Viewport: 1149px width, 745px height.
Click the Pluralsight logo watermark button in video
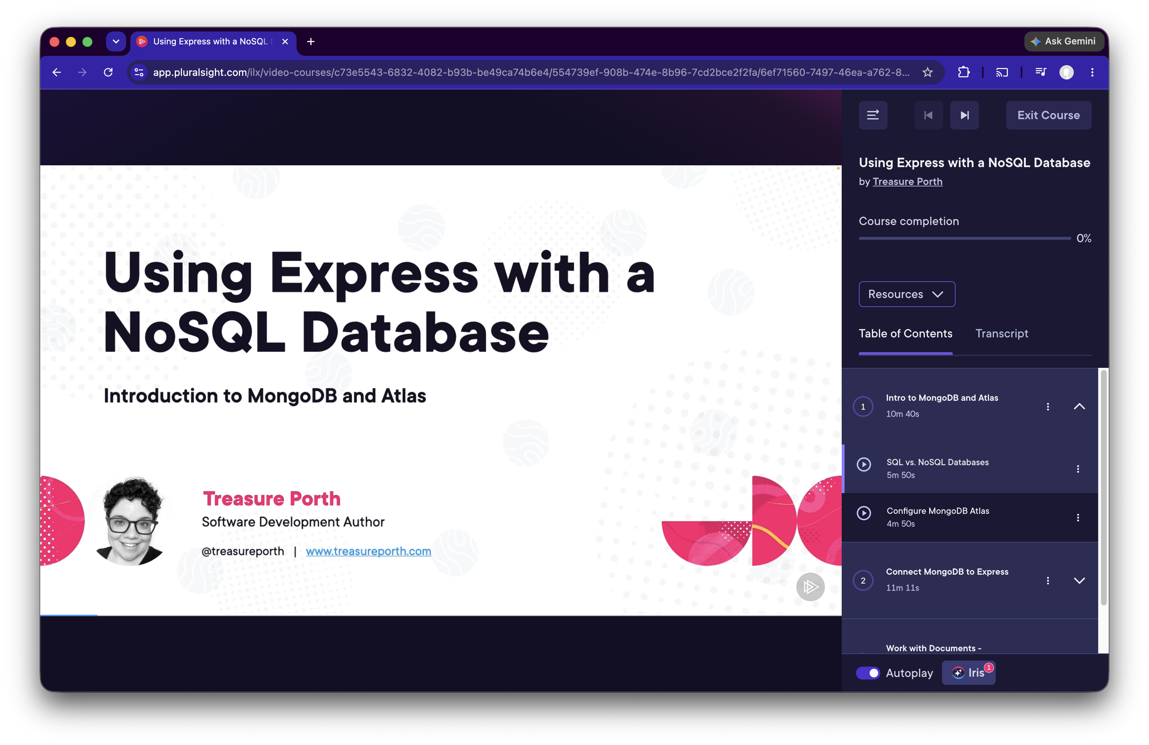tap(810, 587)
